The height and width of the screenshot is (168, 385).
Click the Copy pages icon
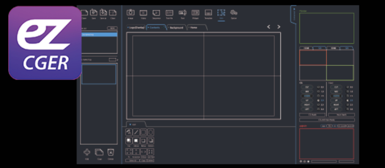(99, 152)
